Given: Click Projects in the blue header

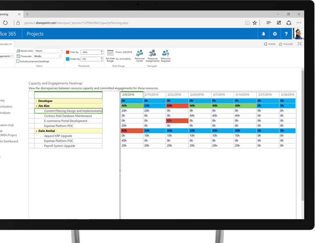Looking at the screenshot, I should click(35, 33).
